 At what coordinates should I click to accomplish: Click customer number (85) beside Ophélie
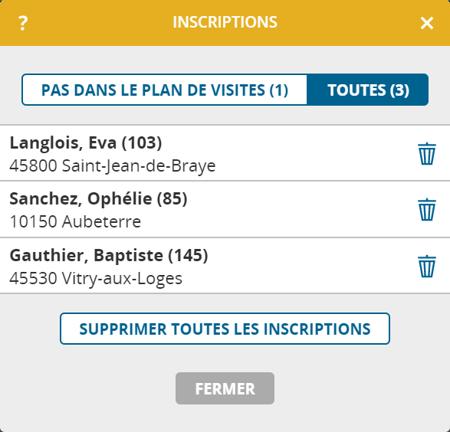tap(172, 198)
